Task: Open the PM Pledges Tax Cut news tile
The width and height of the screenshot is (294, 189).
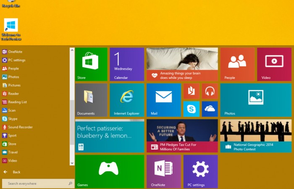Action: tap(182, 136)
